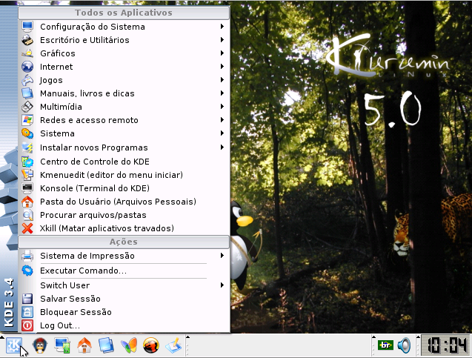Click the red X Xkill icon
Image resolution: width=472 pixels, height=358 pixels.
27,228
